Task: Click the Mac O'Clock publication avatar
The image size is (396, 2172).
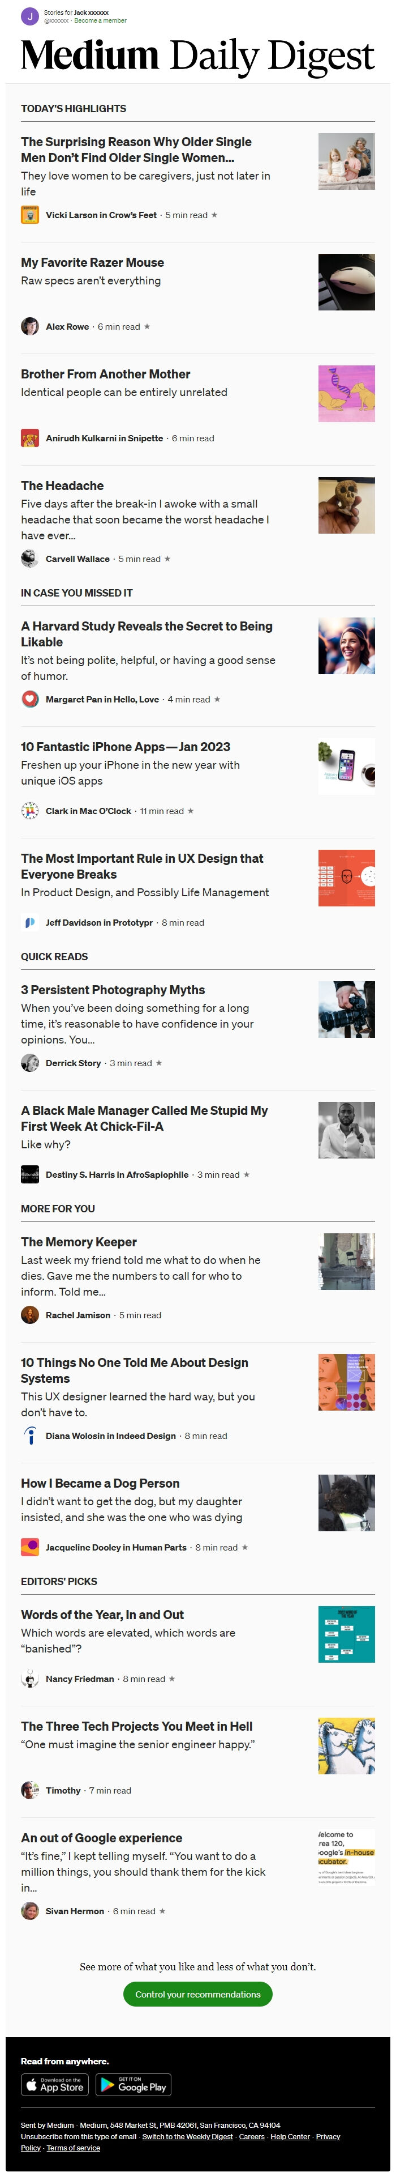Action: coord(29,811)
